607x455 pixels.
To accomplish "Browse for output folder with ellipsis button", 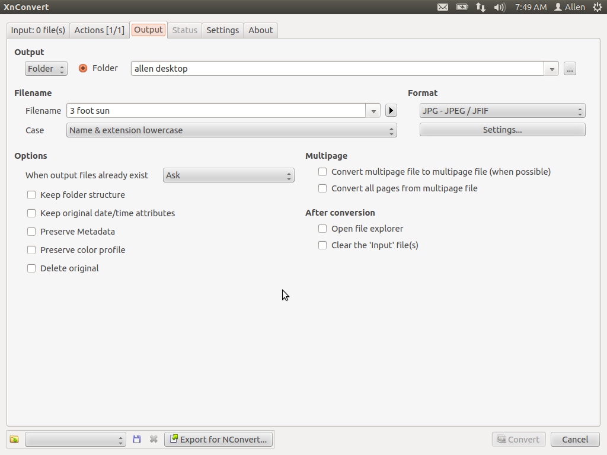I will 570,69.
